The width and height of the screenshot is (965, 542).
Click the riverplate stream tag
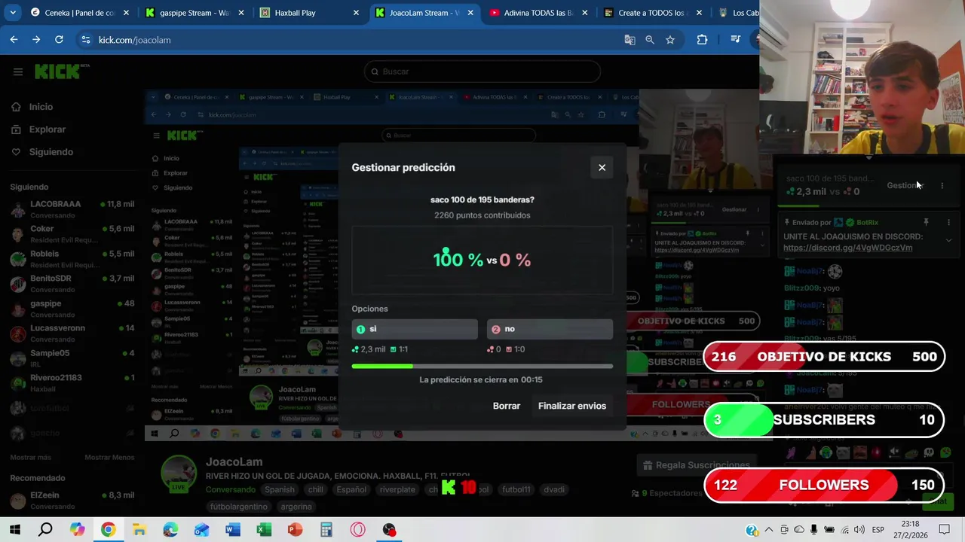click(397, 489)
